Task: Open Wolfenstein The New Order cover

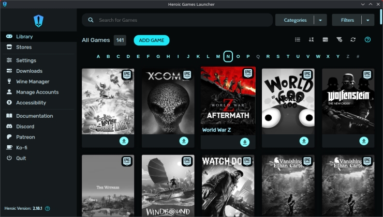Action: pos(348,101)
